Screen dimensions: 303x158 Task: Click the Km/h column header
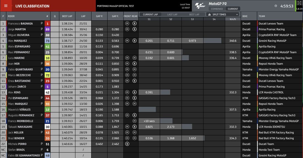pos(233,19)
